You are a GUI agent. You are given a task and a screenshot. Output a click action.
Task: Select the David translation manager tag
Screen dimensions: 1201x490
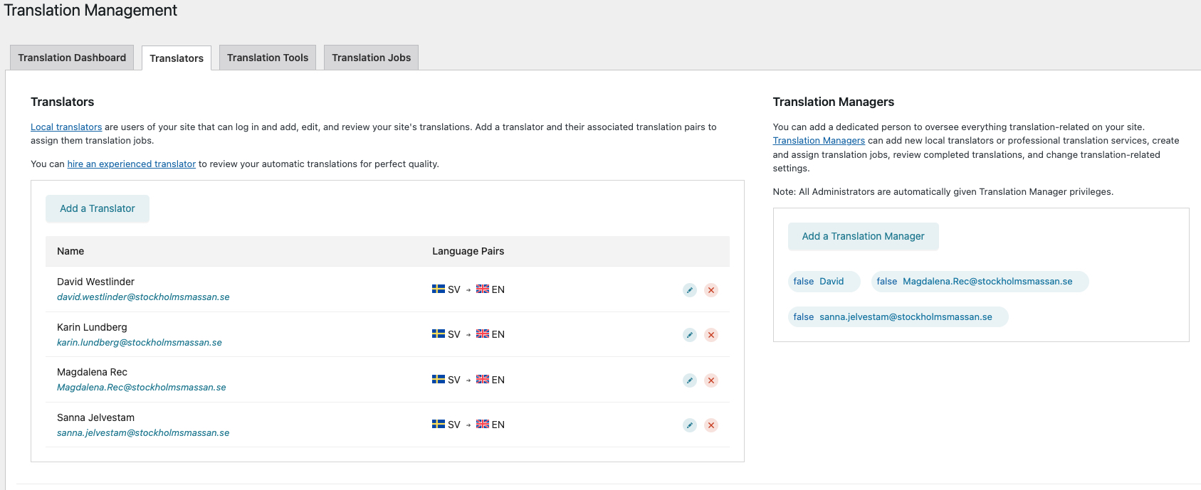(x=824, y=282)
